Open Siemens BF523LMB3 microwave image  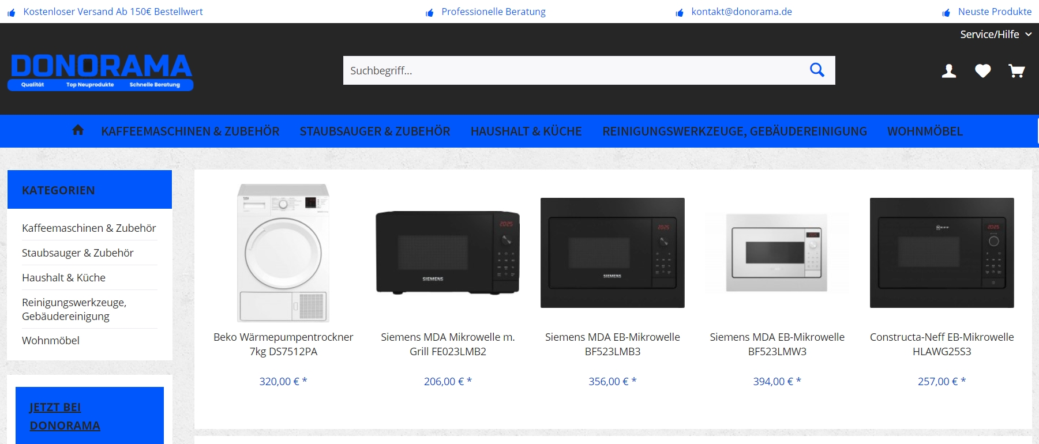(x=613, y=253)
